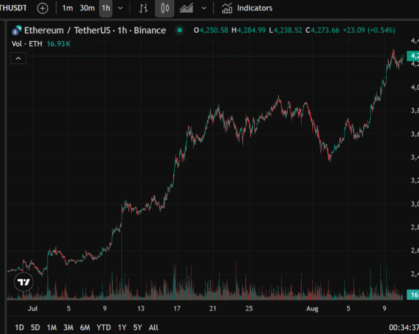Image resolution: width=419 pixels, height=334 pixels.
Task: Click the Jul label on time axis
Action: coord(33,308)
